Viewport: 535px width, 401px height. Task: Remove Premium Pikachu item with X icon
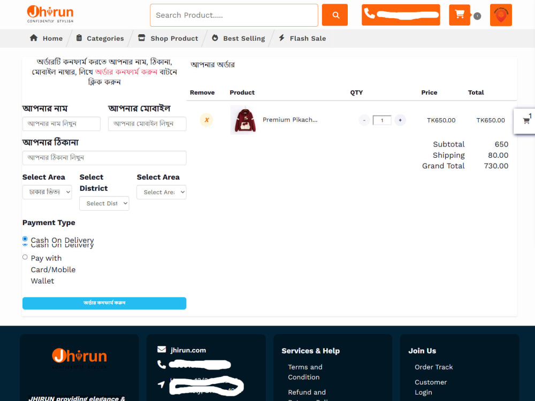[x=207, y=120]
